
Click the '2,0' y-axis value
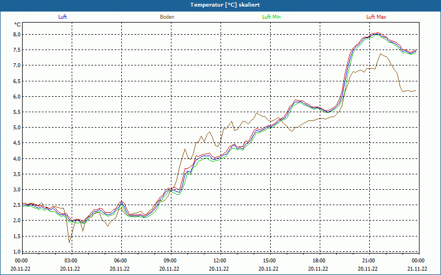coord(18,221)
